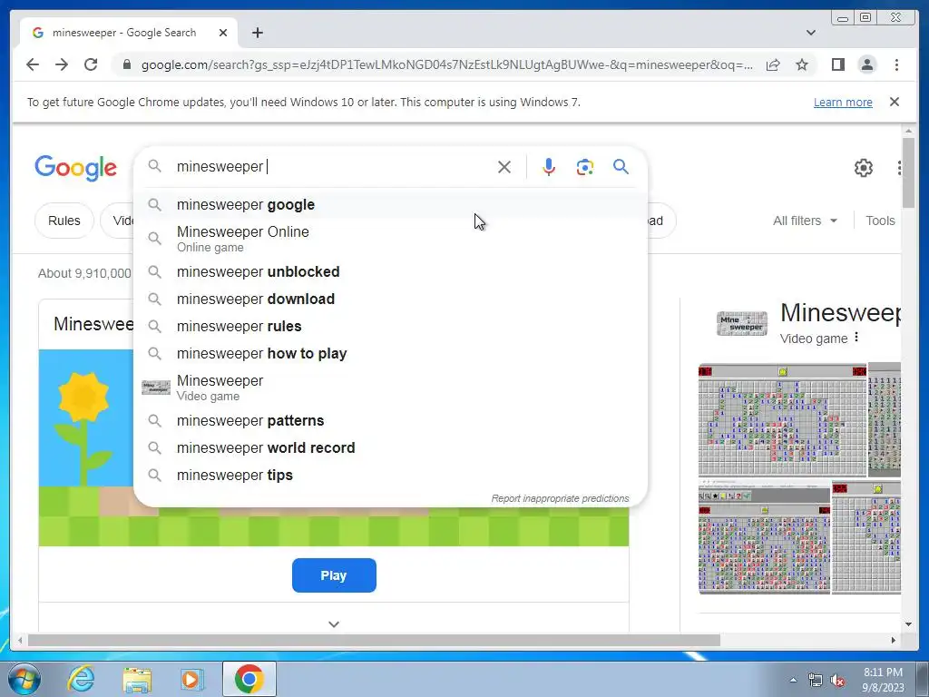The image size is (929, 697).
Task: Select suggestion minesweeper how to play
Action: coord(391,353)
